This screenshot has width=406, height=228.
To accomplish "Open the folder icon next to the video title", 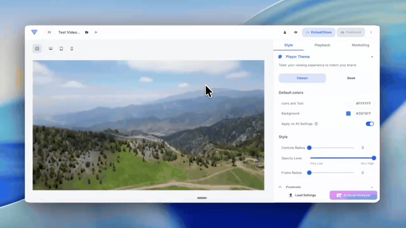I will click(x=87, y=32).
